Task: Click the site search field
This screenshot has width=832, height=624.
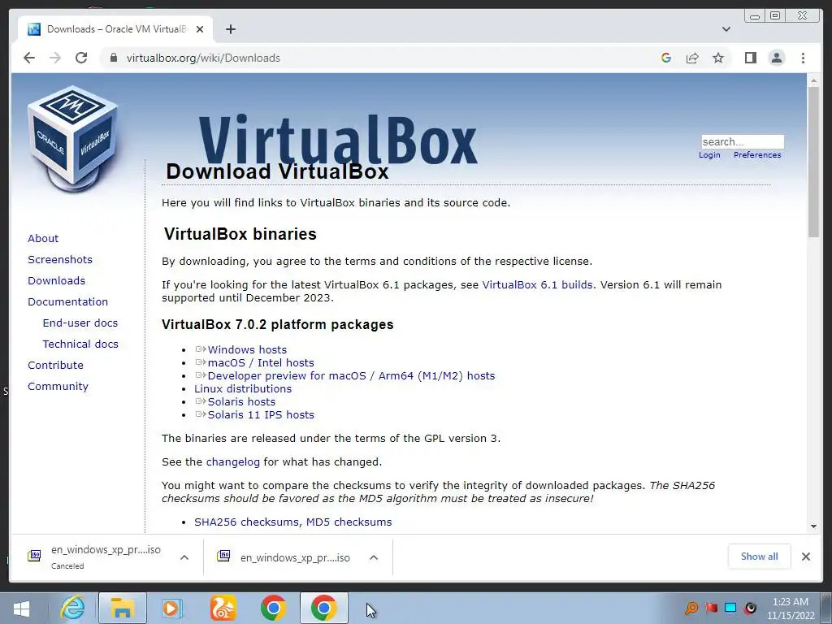Action: pyautogui.click(x=743, y=141)
